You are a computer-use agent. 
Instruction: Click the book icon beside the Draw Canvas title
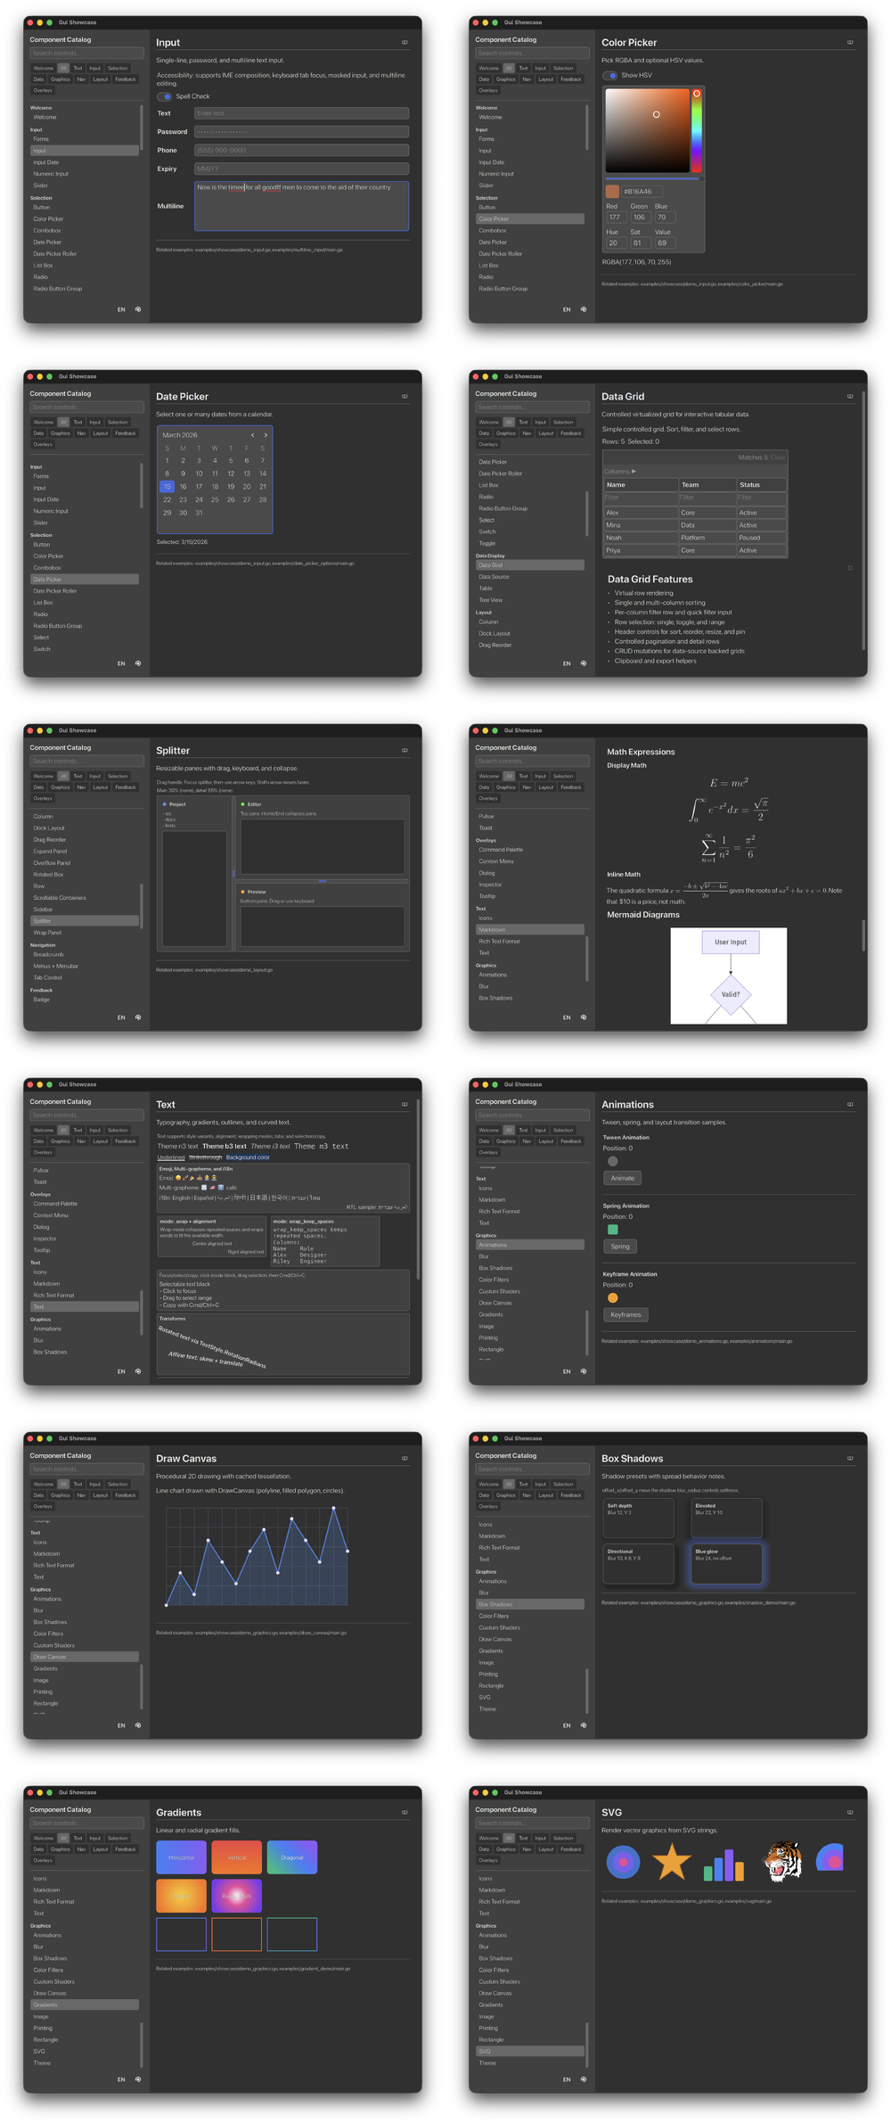(405, 1458)
